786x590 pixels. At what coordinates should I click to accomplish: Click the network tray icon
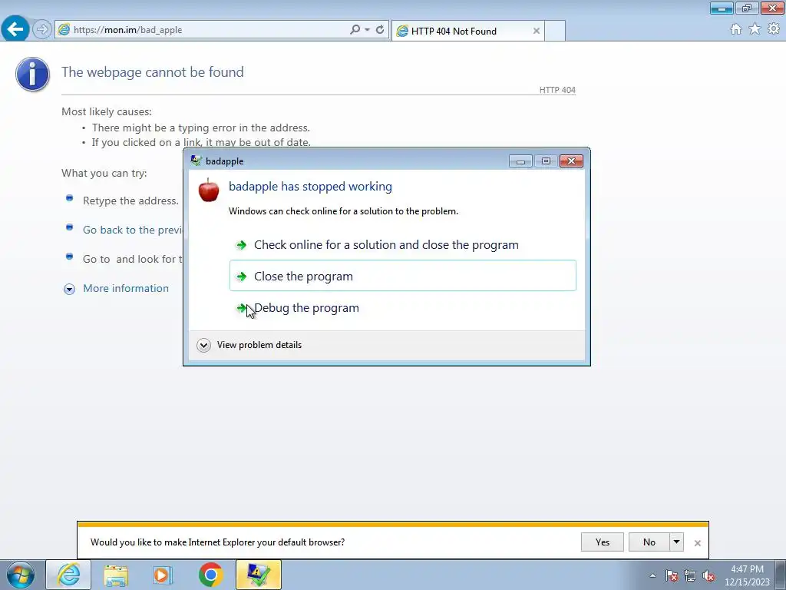pos(690,575)
